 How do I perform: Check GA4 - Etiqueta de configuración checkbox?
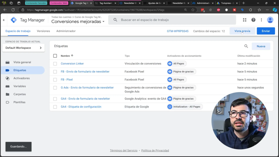point(55,107)
